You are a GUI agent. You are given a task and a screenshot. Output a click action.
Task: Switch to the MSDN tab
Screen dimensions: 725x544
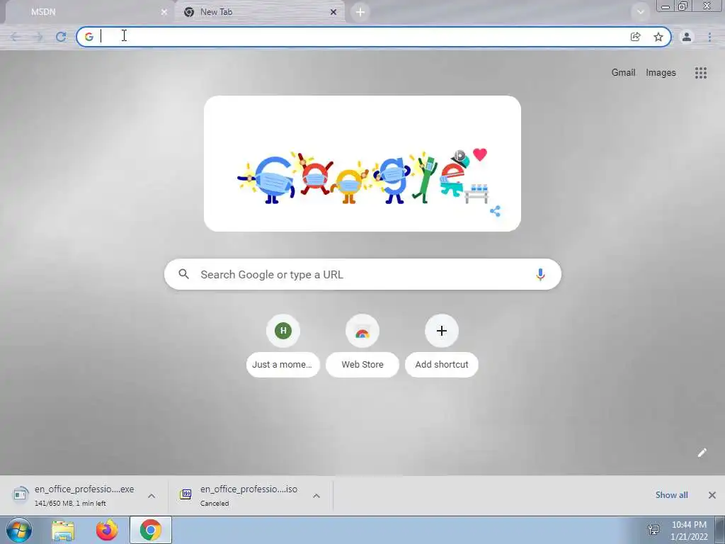click(88, 12)
